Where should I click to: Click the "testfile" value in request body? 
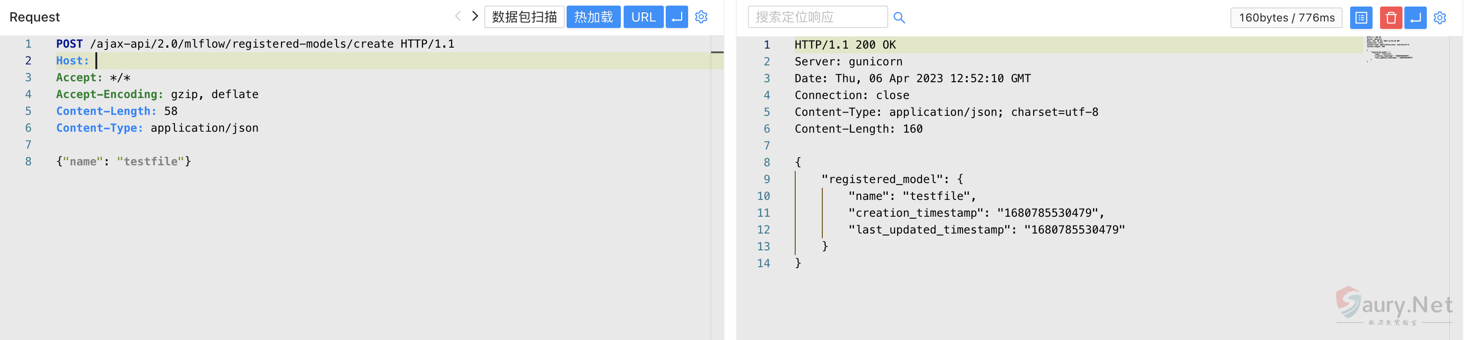coord(151,162)
